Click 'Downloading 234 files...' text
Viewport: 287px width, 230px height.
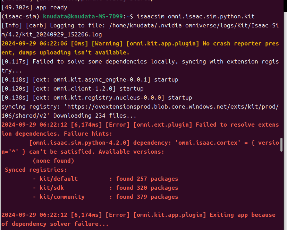[95, 116]
